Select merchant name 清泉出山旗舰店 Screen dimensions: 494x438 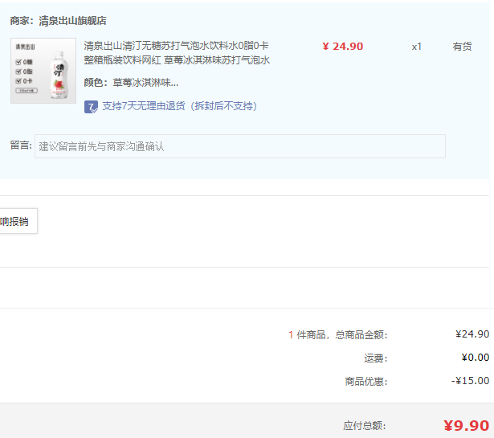click(72, 21)
